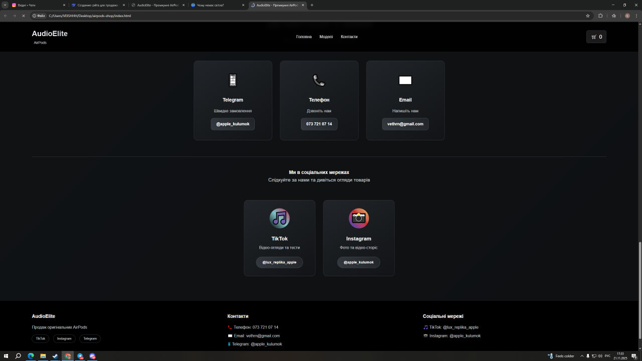
Task: Open the notifications icon in system tray
Action: (634, 356)
